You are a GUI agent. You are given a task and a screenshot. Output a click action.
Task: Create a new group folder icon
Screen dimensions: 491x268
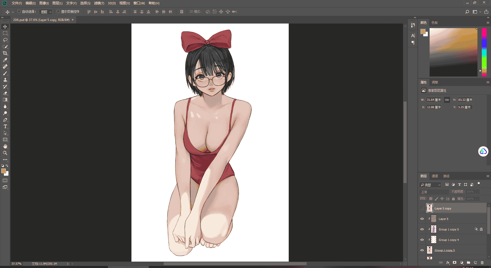tap(468, 263)
